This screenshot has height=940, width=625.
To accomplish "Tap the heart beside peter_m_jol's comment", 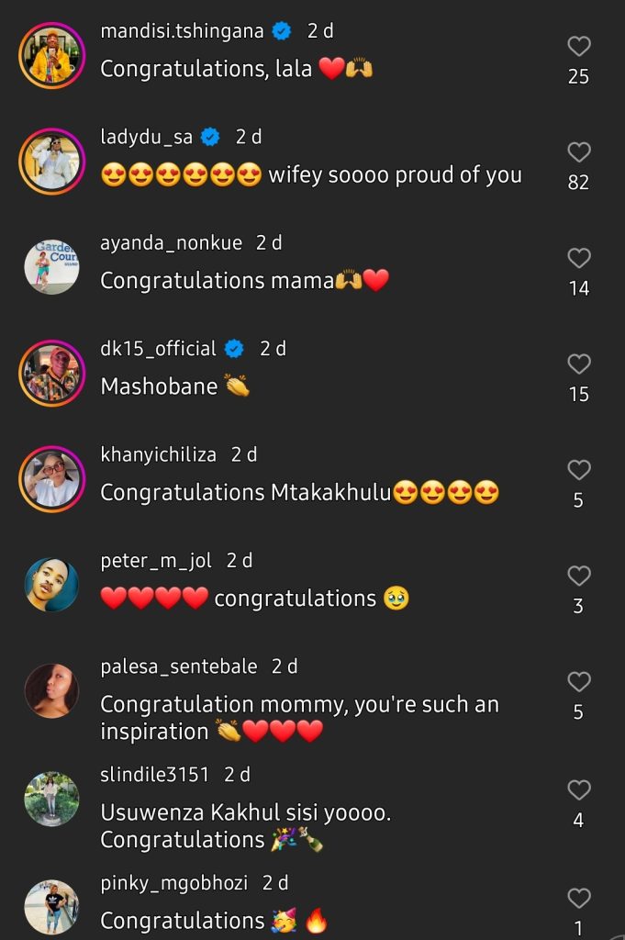I will [578, 576].
